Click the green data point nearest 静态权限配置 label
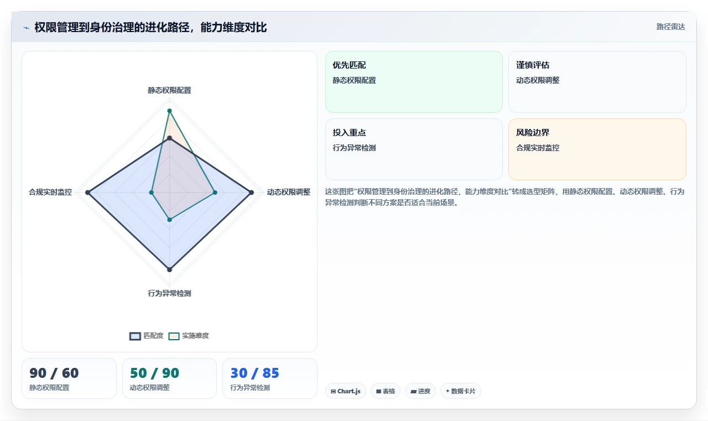Viewport: 708px width, 421px height. click(169, 111)
